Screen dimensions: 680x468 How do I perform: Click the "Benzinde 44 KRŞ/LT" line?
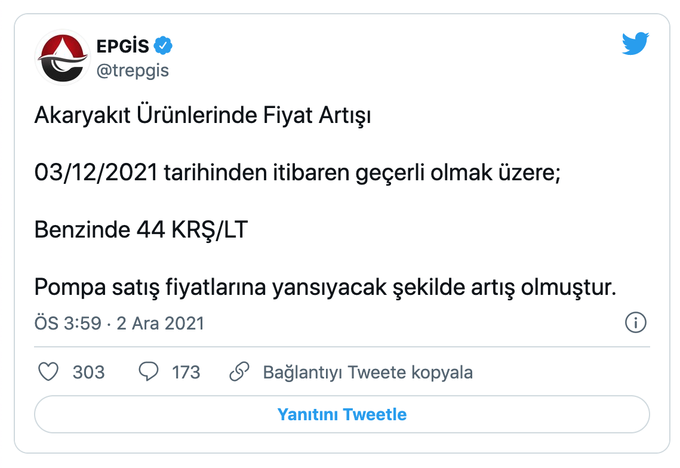[141, 230]
